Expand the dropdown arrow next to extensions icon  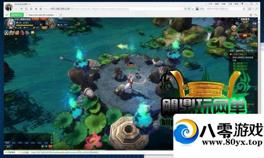pyautogui.click(x=253, y=9)
